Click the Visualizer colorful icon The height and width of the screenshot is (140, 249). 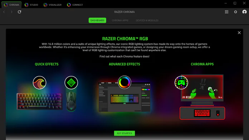(x=45, y=5)
